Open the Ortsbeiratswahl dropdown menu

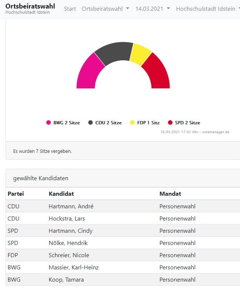(106, 9)
